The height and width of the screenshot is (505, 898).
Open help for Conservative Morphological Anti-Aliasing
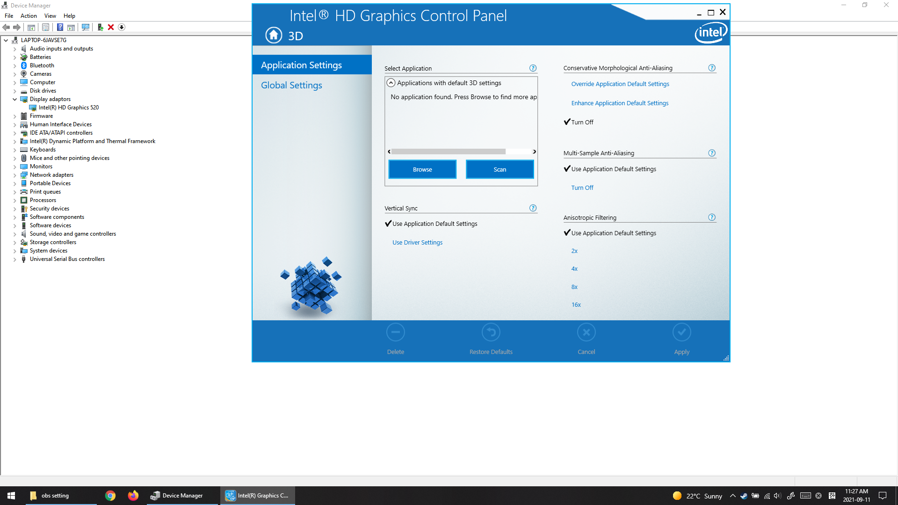[x=711, y=68]
